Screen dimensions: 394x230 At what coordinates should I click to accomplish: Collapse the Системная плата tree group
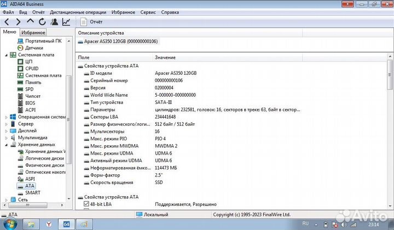(x=6, y=55)
